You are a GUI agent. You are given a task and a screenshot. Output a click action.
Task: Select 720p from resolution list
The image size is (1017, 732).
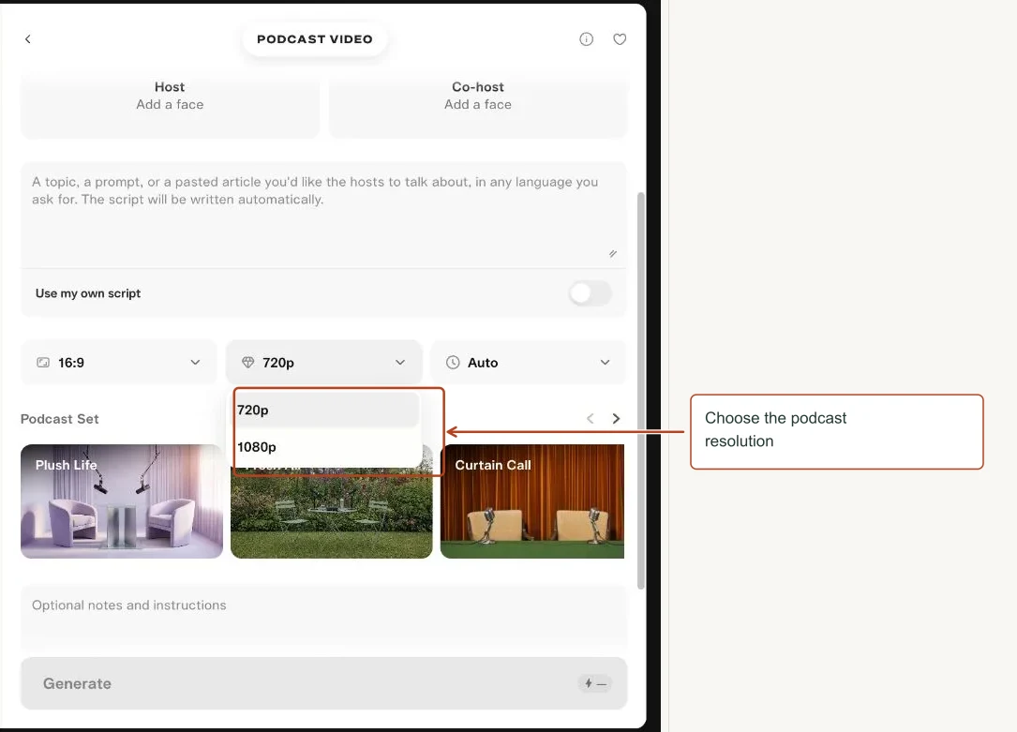coord(327,410)
